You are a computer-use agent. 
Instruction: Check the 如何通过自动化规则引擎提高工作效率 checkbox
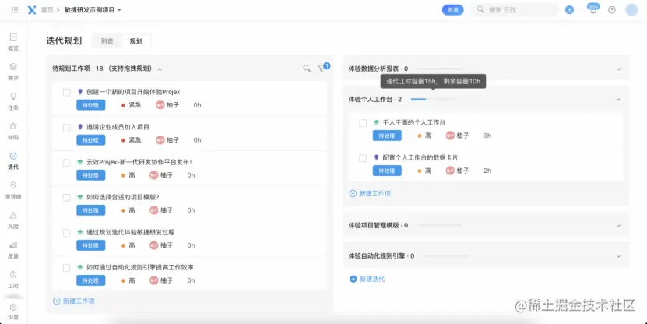[x=66, y=268]
